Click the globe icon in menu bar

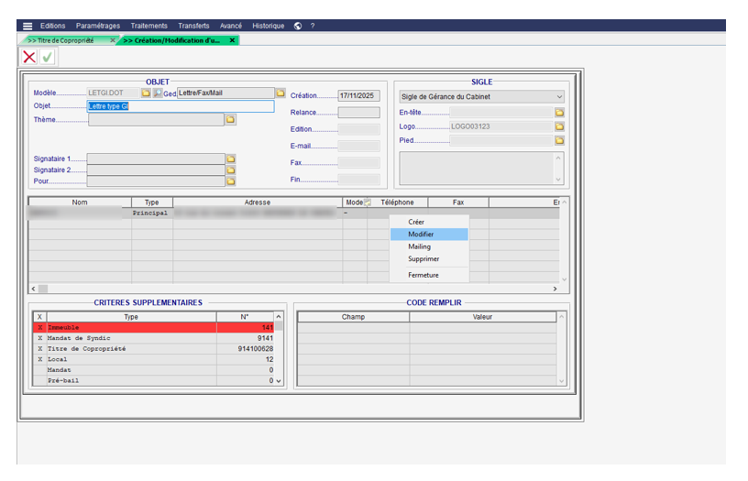(299, 26)
